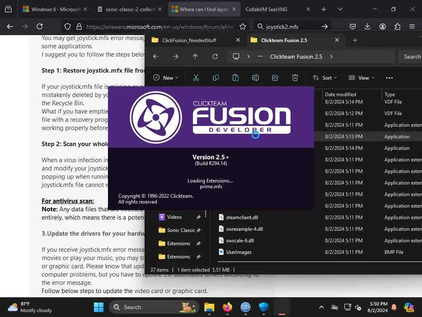The image size is (422, 317).
Task: Open the weather widget showing 81°F
Action: (x=30, y=307)
